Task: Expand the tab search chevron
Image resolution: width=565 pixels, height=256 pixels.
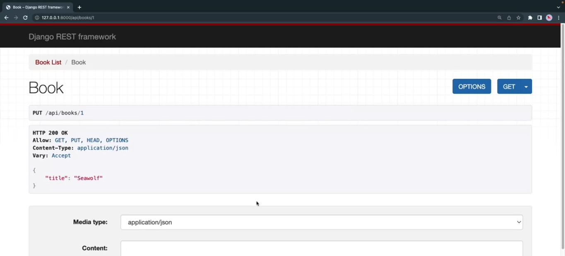Action: [x=558, y=7]
